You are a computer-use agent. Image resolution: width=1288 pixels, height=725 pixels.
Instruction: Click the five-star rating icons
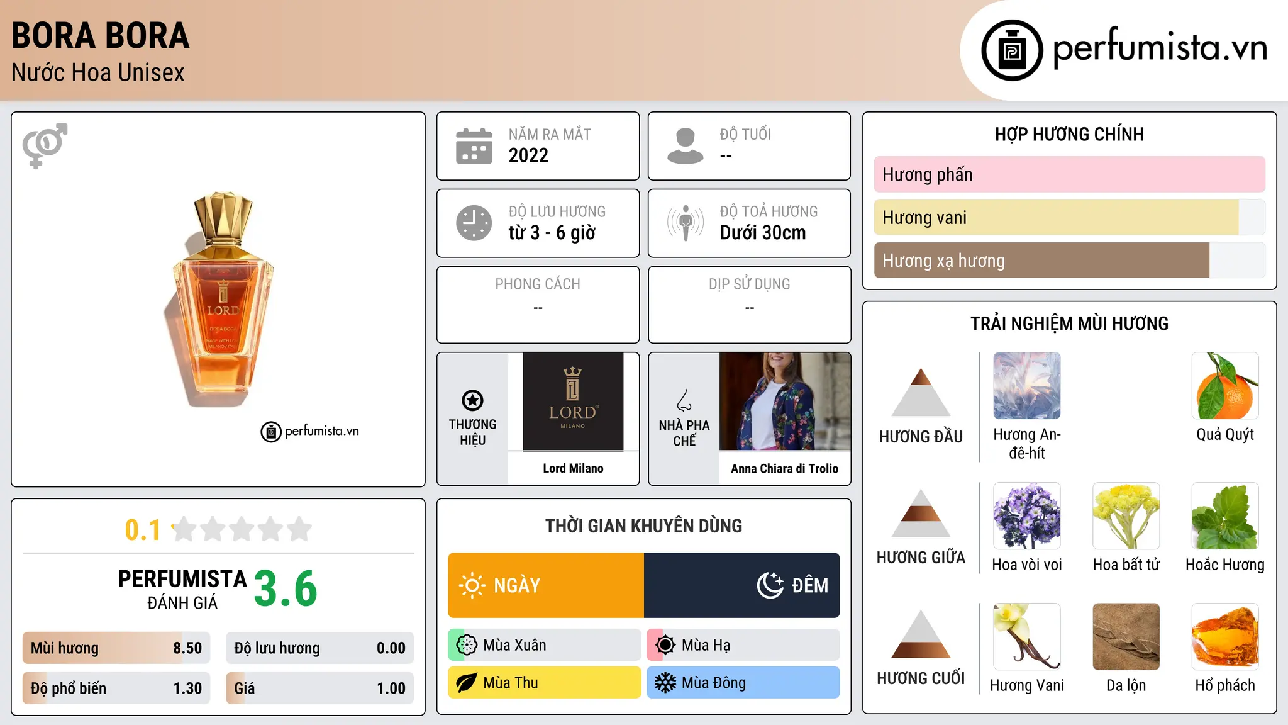pyautogui.click(x=242, y=529)
